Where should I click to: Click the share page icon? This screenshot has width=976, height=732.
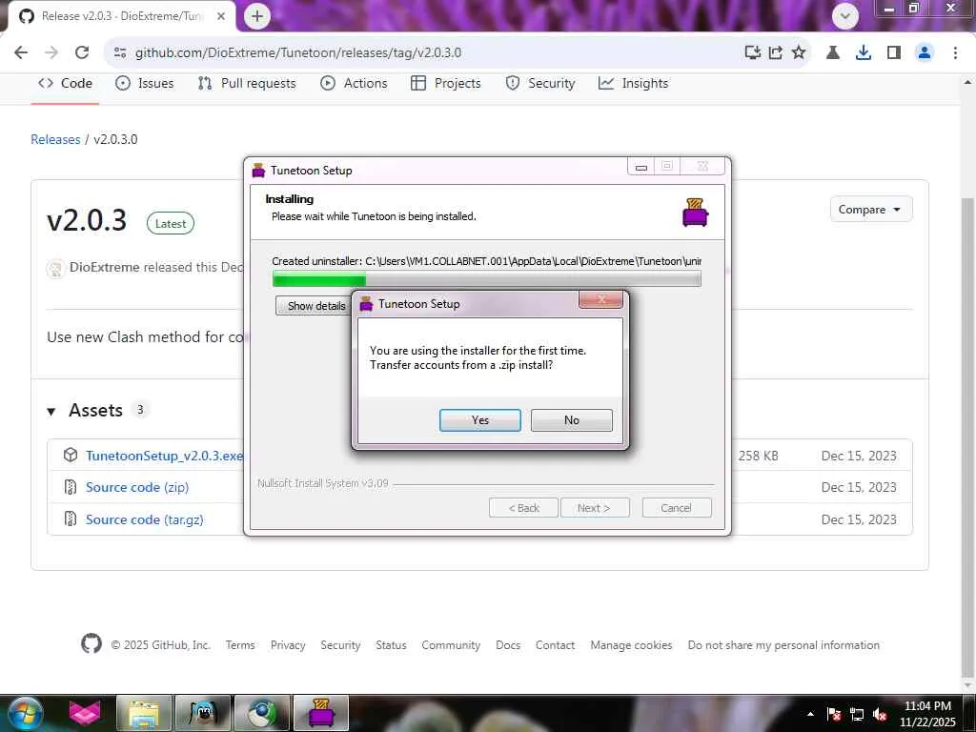point(776,53)
